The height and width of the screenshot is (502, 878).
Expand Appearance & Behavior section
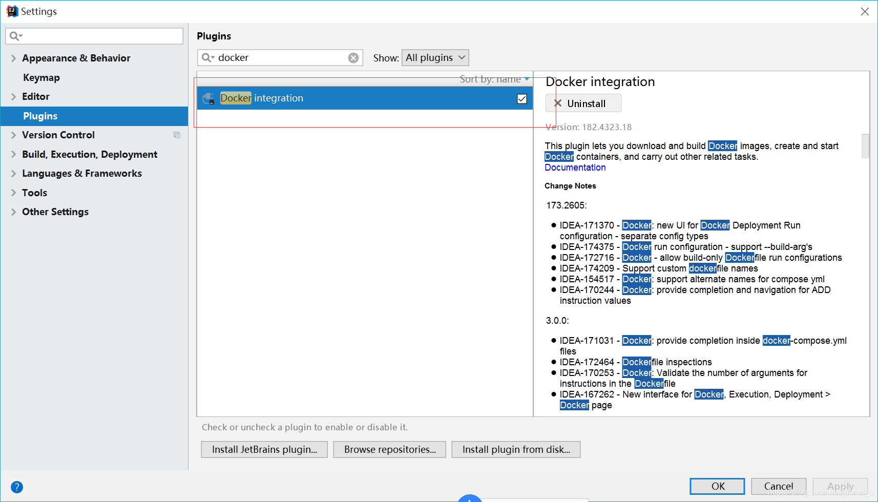point(14,58)
